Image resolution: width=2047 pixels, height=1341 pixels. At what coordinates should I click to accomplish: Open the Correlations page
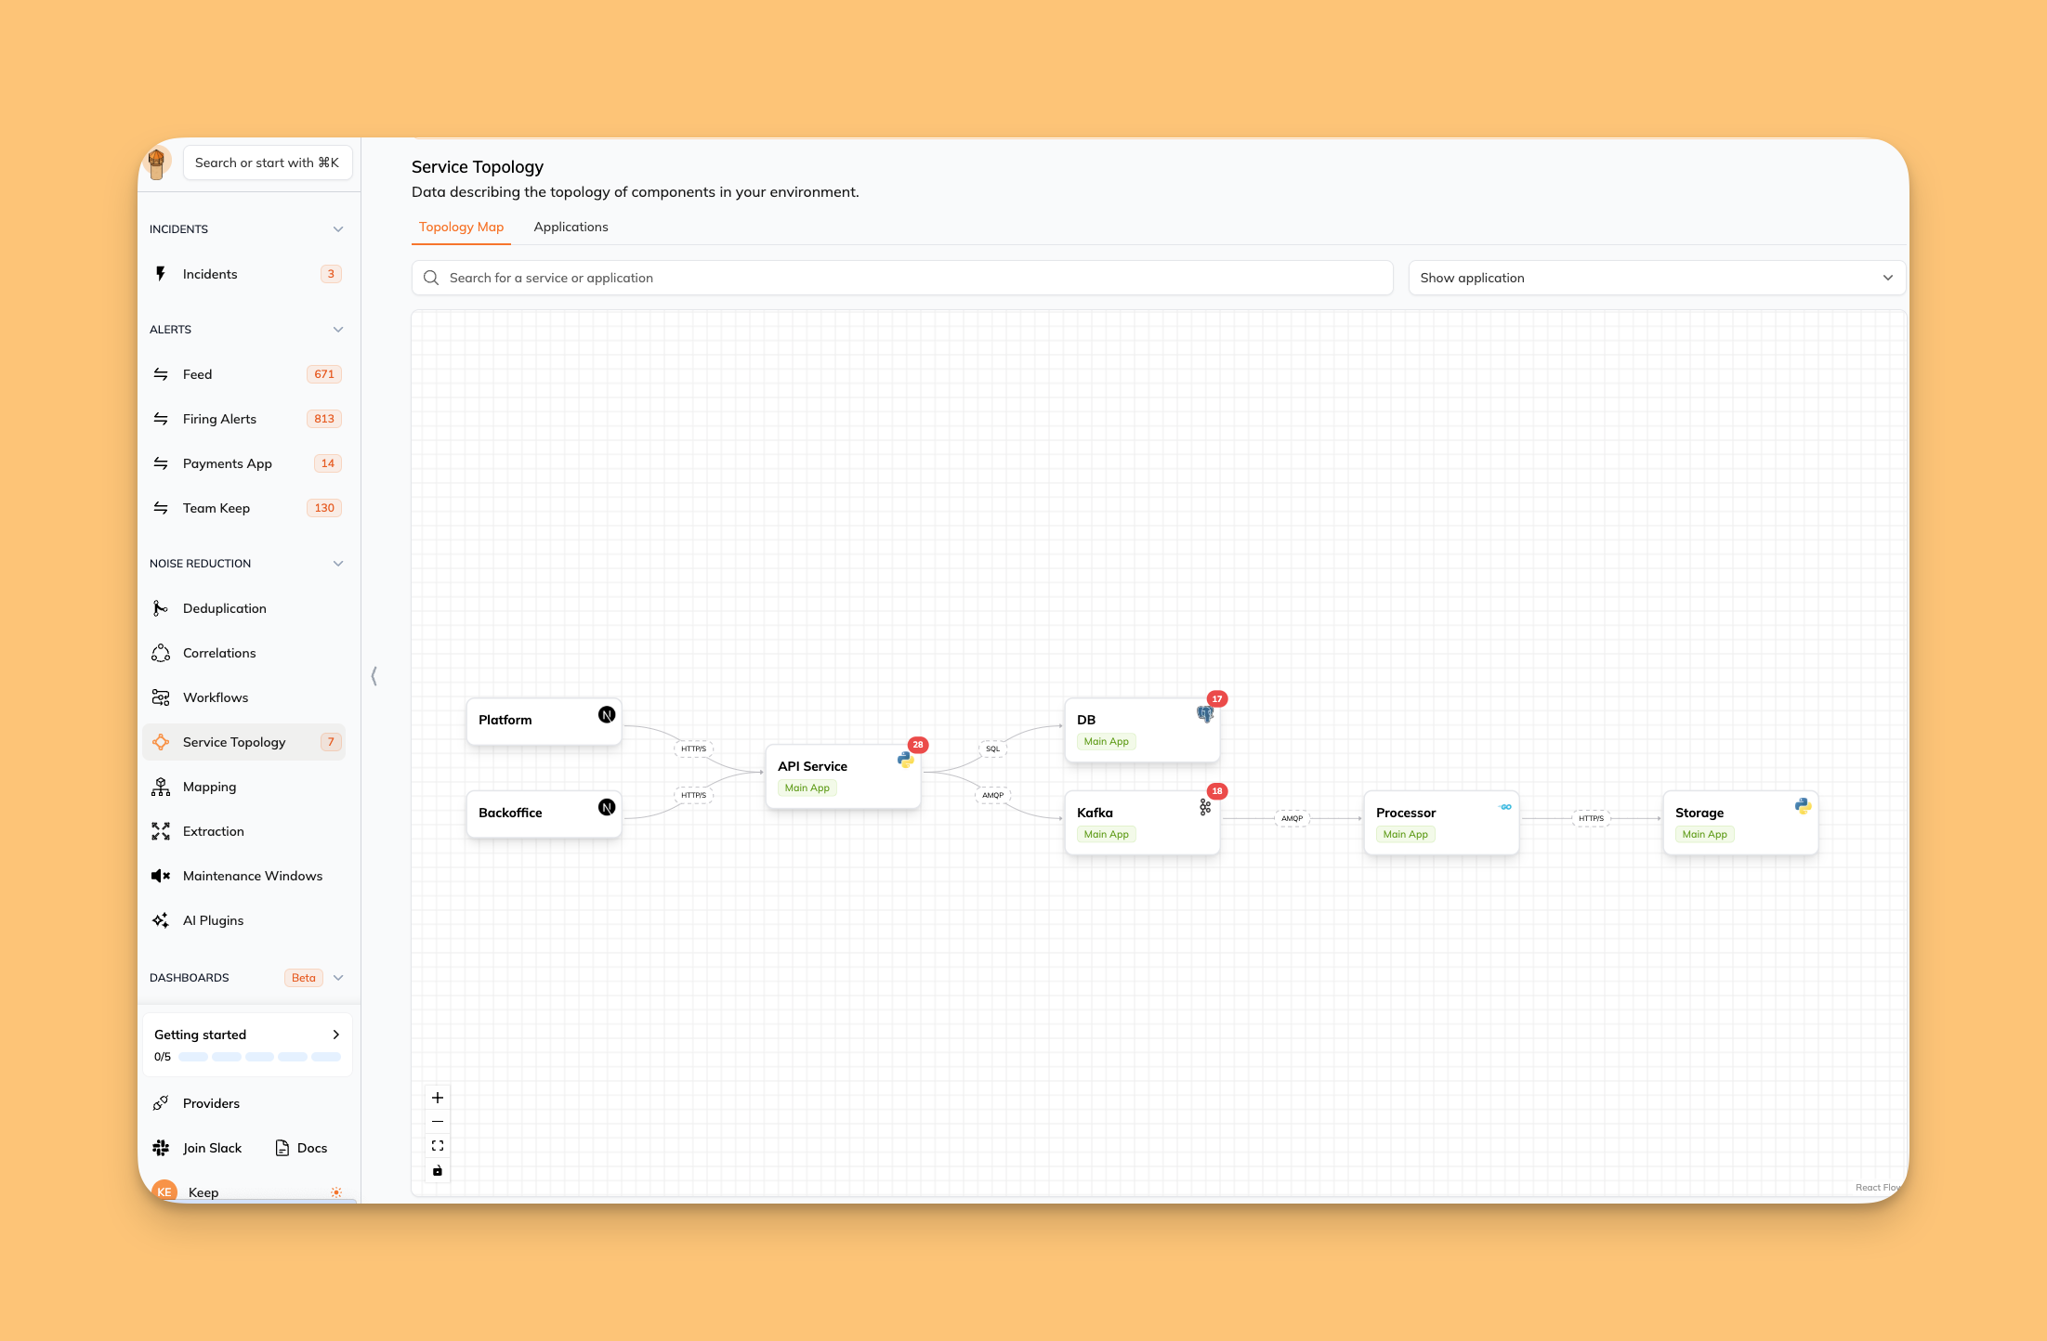click(218, 653)
